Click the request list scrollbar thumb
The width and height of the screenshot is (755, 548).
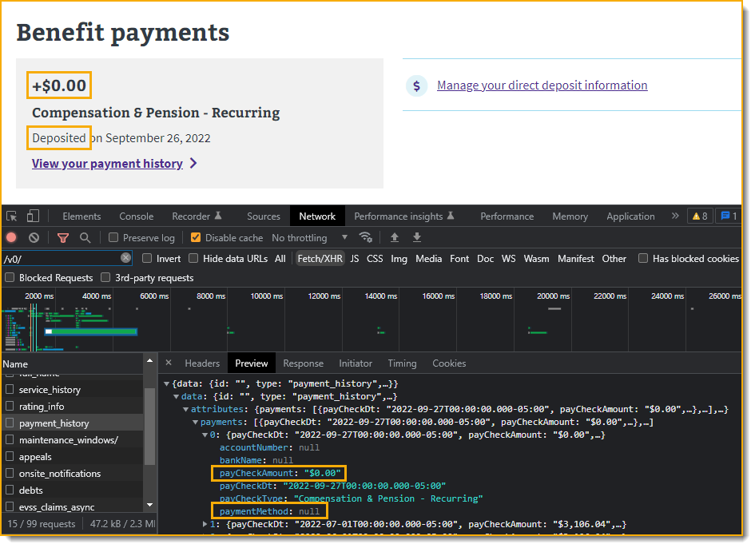tap(149, 426)
